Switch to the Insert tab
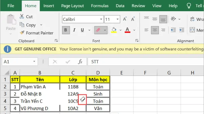This screenshot has width=204, height=114. pyautogui.click(x=49, y=6)
